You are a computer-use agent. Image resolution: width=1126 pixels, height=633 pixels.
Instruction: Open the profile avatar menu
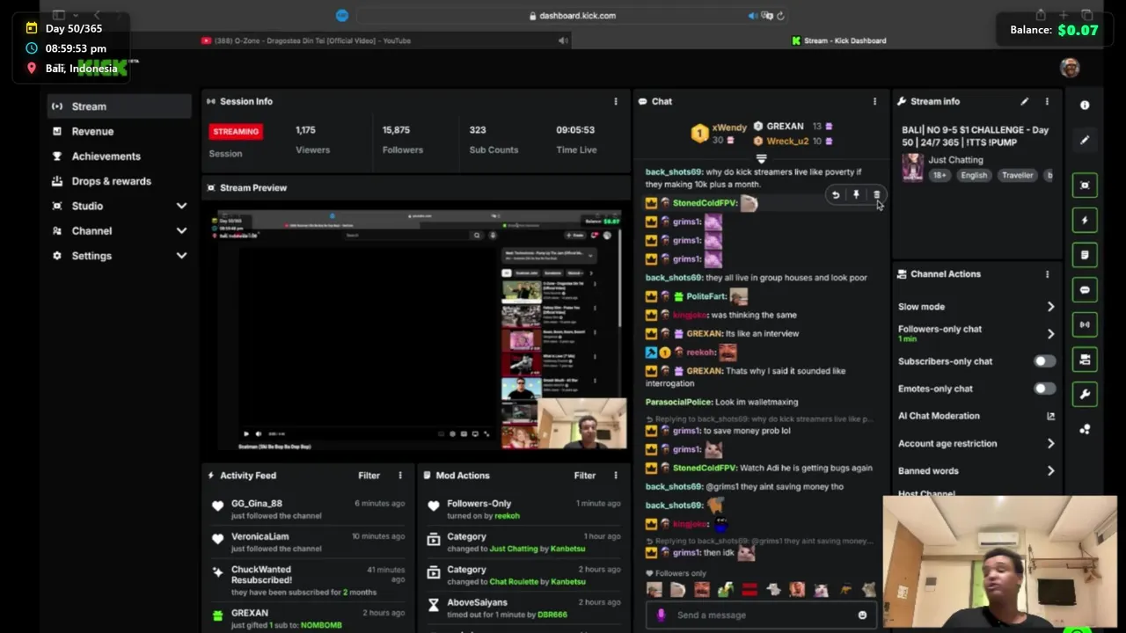(1070, 68)
